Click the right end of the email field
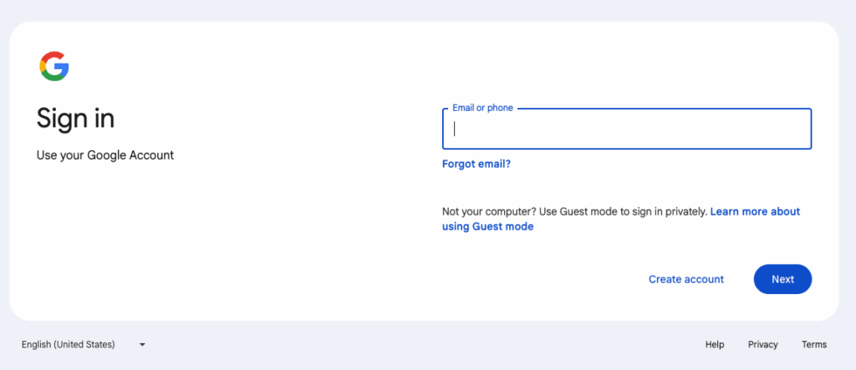 click(x=797, y=129)
